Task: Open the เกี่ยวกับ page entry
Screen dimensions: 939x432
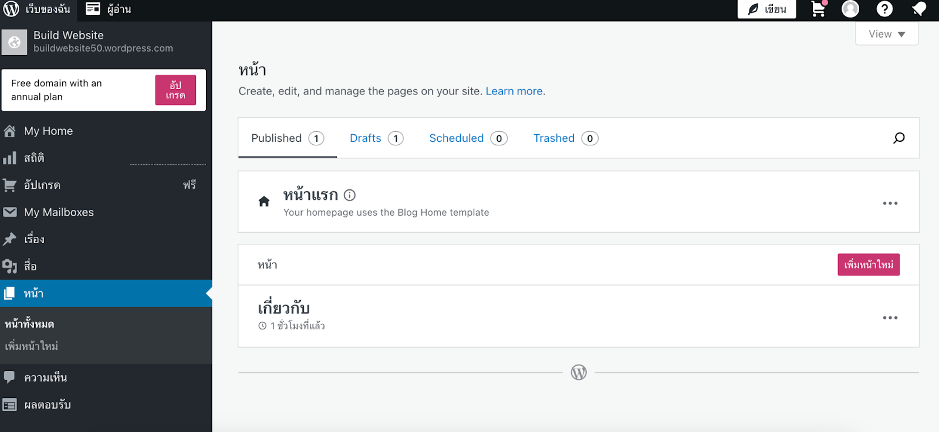Action: point(284,308)
